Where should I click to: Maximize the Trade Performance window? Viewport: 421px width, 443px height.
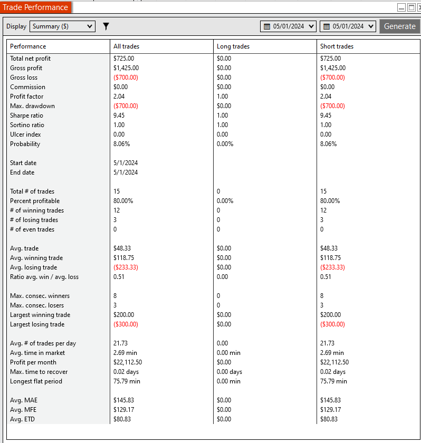click(412, 7)
